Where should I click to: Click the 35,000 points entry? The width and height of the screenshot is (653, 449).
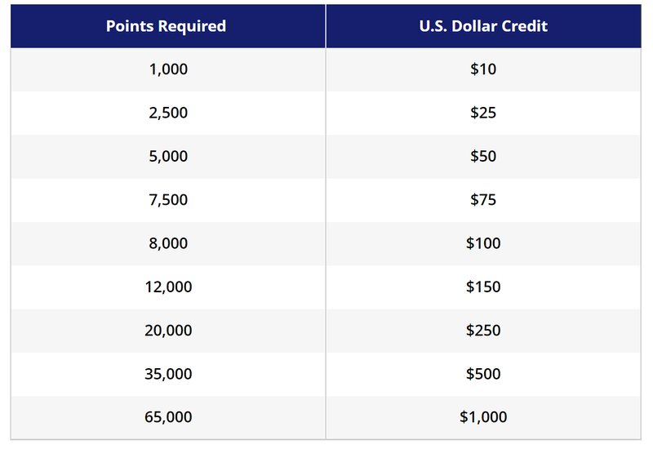[x=168, y=374]
